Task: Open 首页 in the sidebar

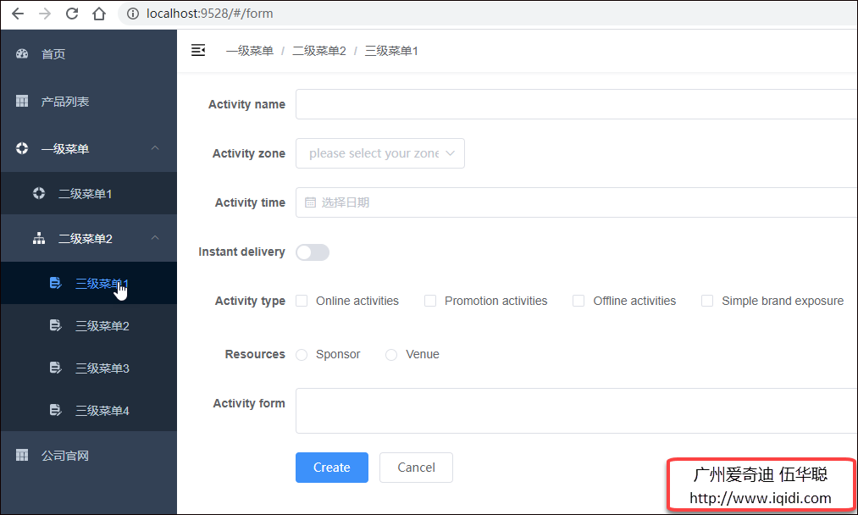Action: click(x=89, y=53)
